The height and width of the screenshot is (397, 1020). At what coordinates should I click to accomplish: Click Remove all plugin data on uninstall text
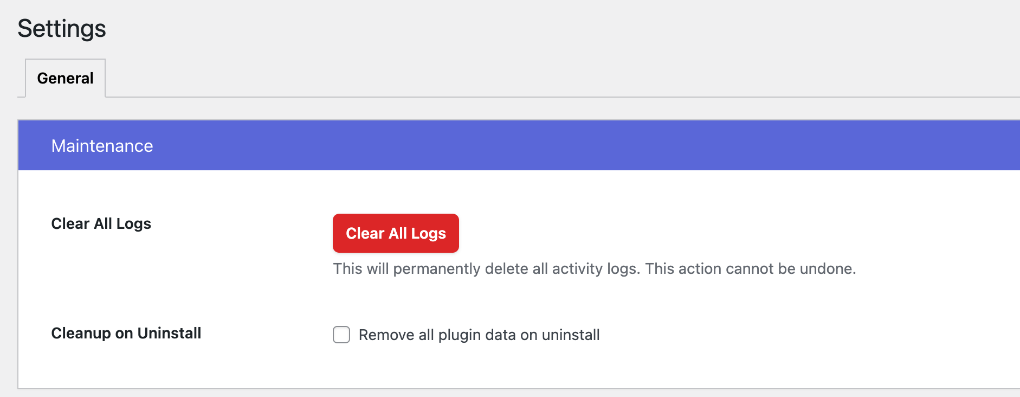pos(479,335)
